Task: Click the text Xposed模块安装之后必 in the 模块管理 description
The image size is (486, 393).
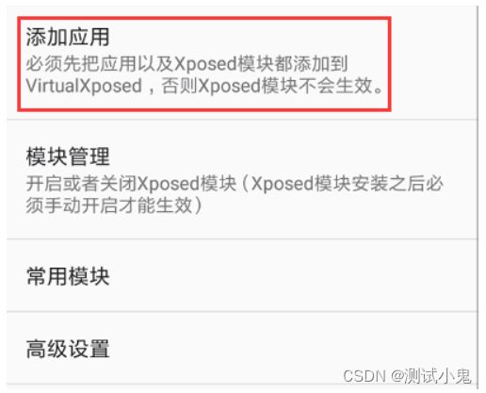Action: point(348,183)
